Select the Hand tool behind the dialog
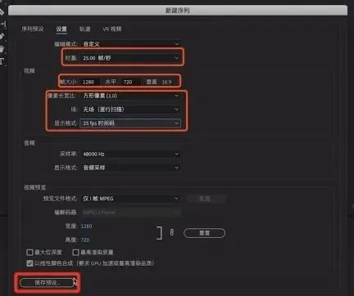354x296 pixels. 2,49
